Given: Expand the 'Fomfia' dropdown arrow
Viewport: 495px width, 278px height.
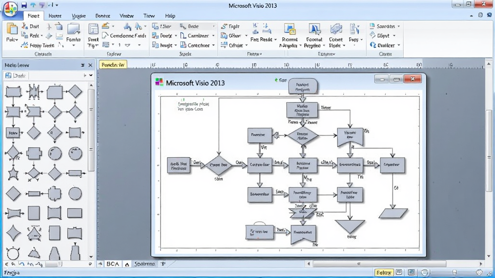Looking at the screenshot, I should (73, 46).
